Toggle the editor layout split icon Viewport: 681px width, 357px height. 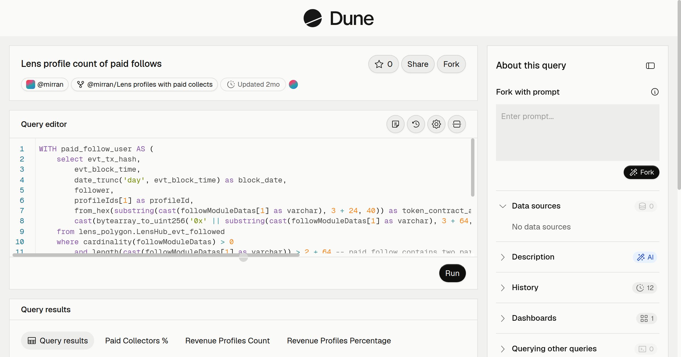pos(457,124)
